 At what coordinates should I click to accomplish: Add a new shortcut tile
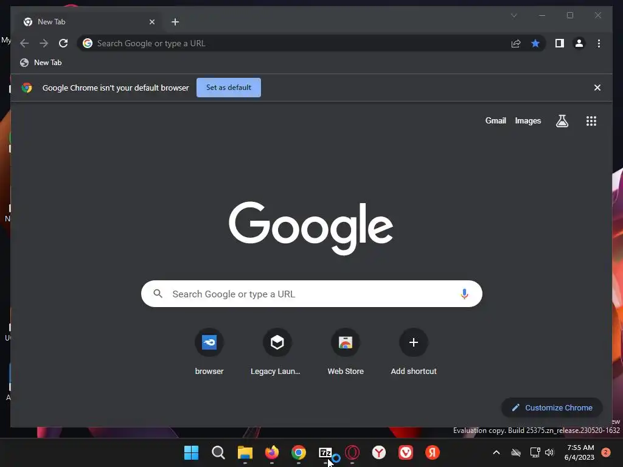[414, 351]
